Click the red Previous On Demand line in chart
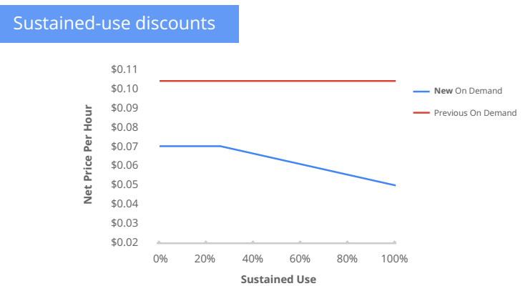523x291 pixels. click(x=278, y=81)
